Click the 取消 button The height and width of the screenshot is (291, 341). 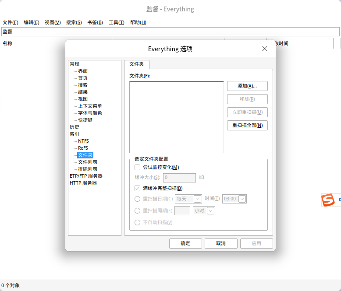(x=221, y=243)
